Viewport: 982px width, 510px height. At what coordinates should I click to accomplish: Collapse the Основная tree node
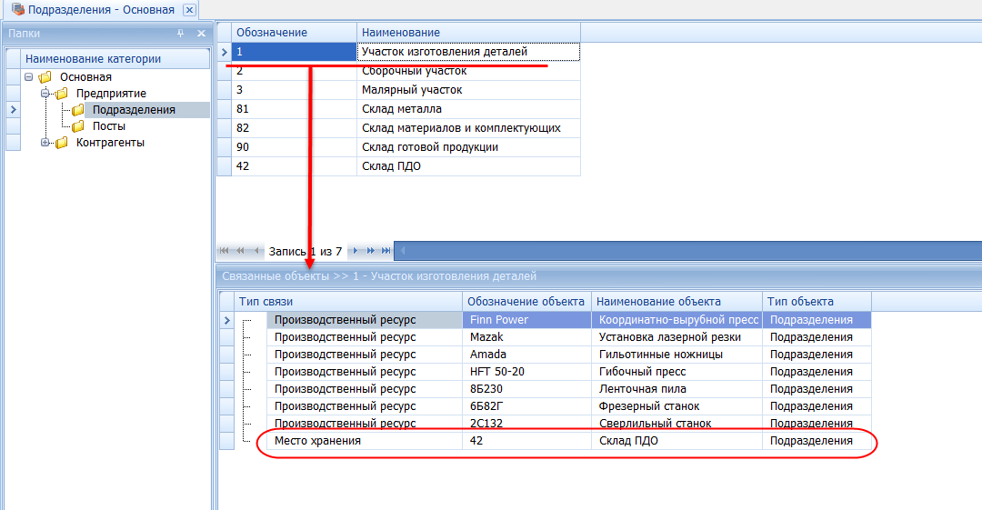(29, 77)
